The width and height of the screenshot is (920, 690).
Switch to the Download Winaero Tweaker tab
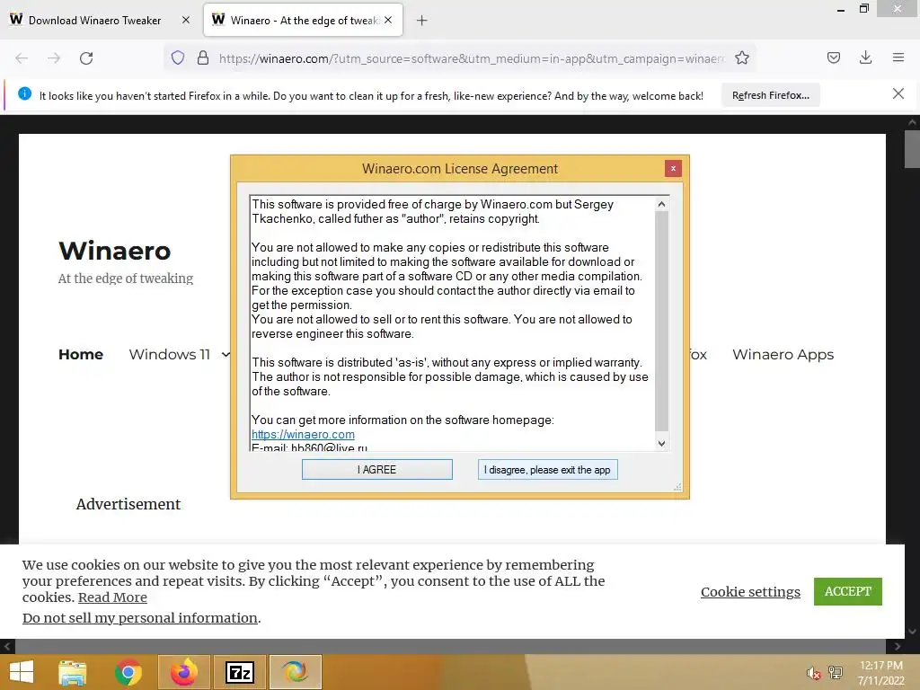95,20
